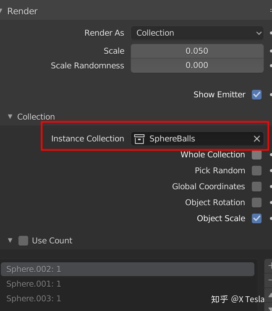Click the animate dot next to Show Emitter

click(271, 94)
